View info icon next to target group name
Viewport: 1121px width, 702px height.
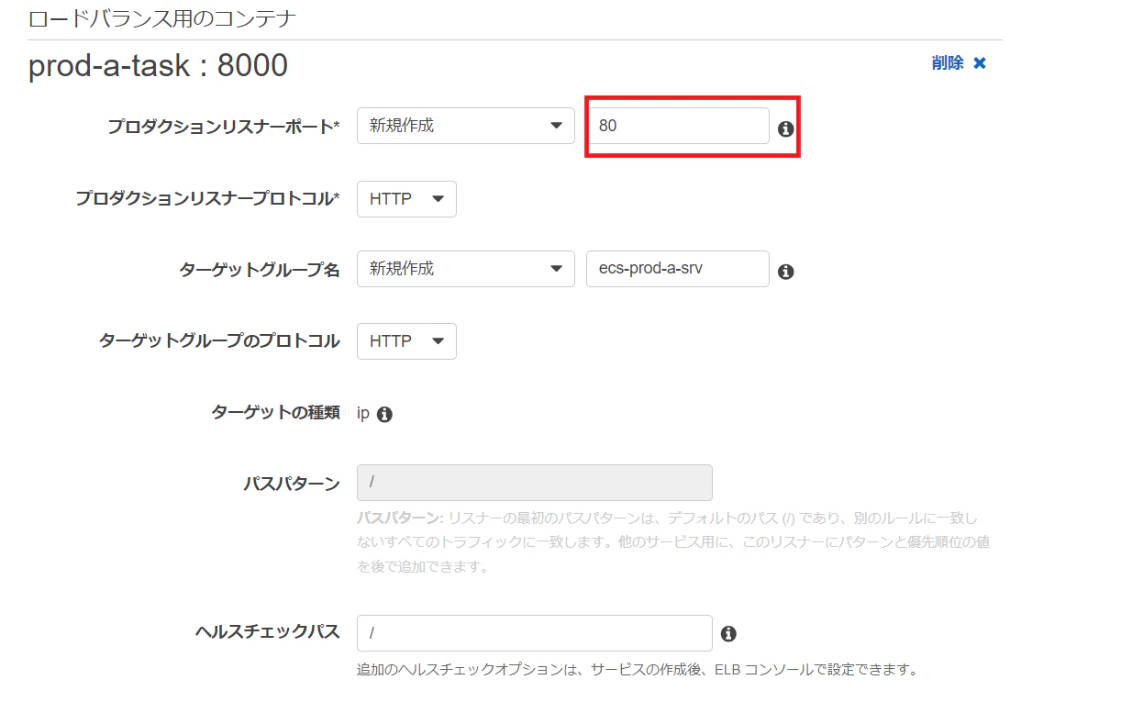pyautogui.click(x=785, y=270)
